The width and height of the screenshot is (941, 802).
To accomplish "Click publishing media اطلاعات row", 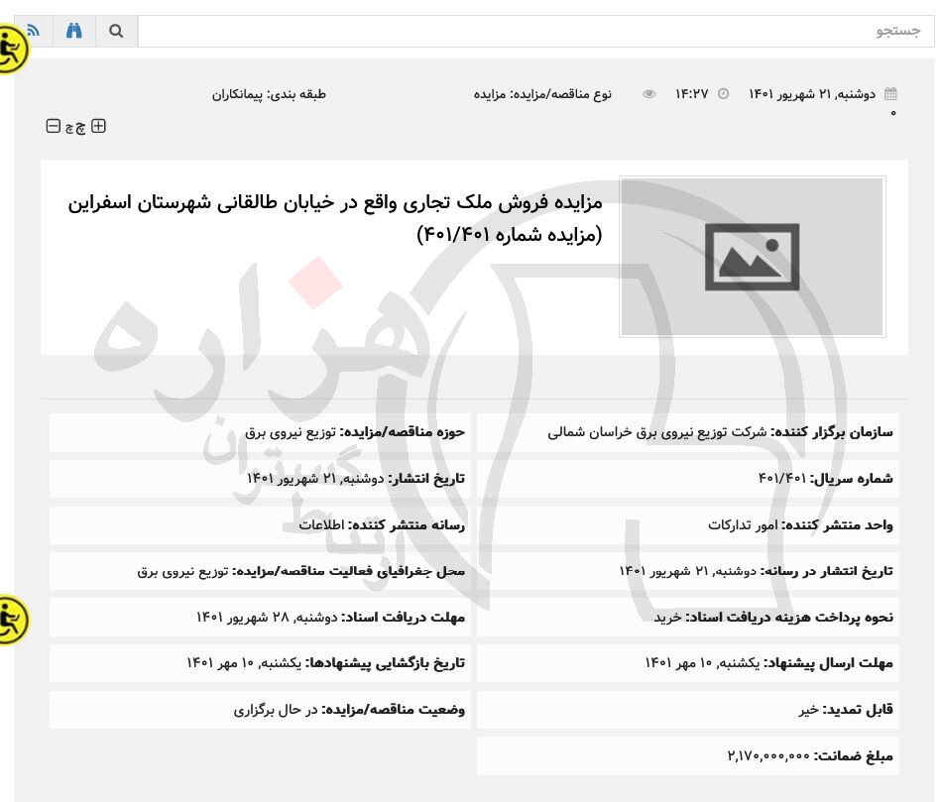I will (x=321, y=524).
